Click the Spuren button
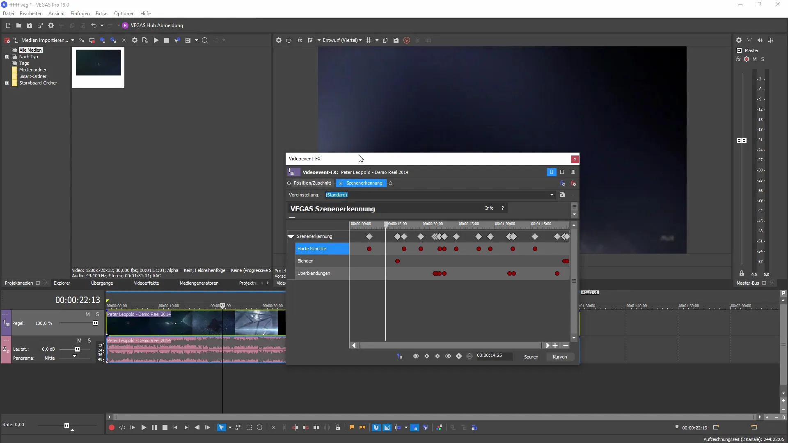The width and height of the screenshot is (788, 443). [531, 357]
